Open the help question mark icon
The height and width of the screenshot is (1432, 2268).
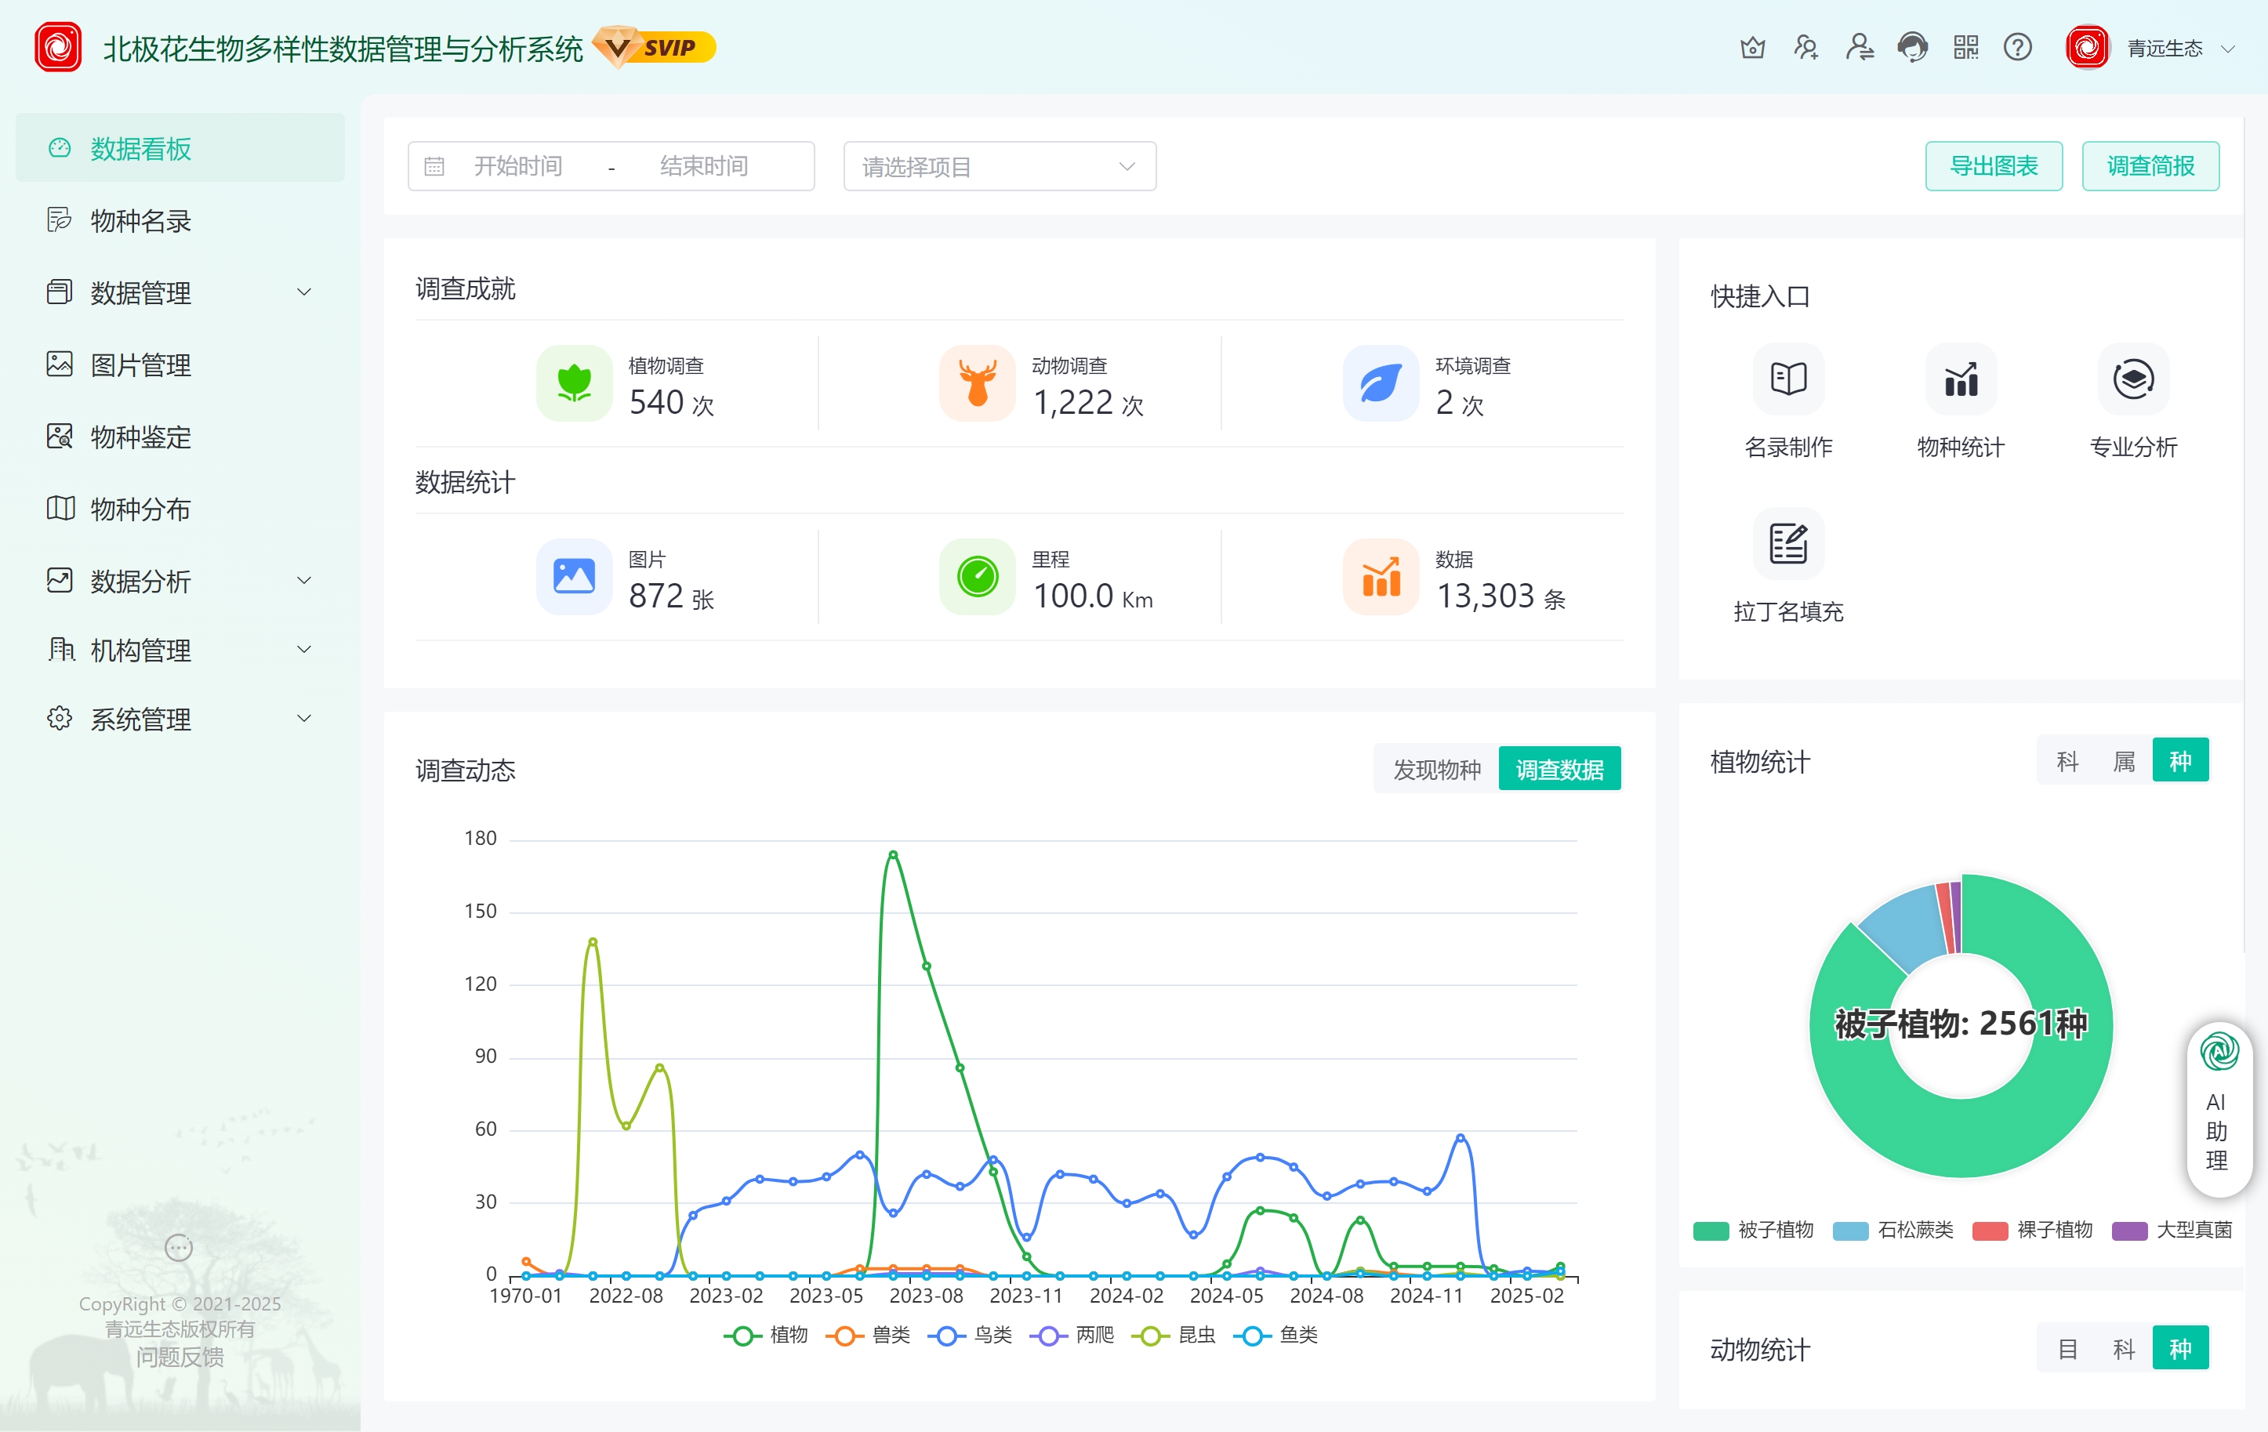(x=2017, y=47)
